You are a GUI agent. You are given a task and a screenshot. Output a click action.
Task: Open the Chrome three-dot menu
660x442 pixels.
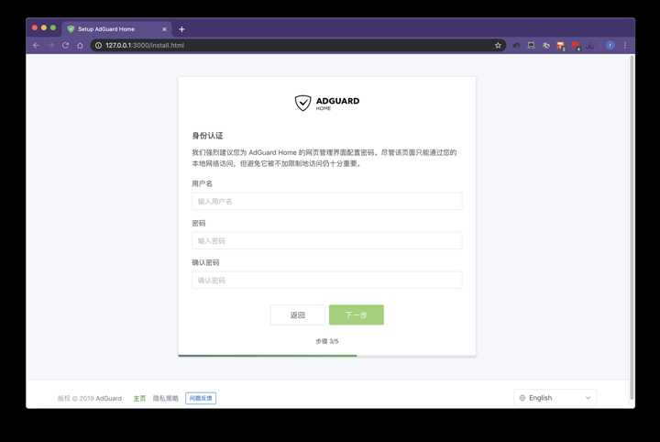[x=626, y=46]
